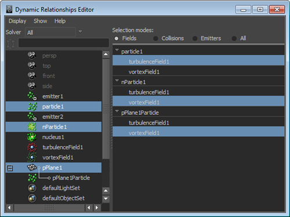Collapse the particle1 section triangle
The image size is (290, 217).
(x=117, y=50)
